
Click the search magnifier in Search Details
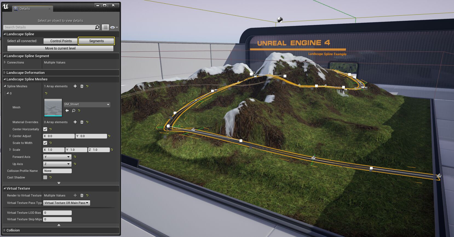(x=97, y=27)
